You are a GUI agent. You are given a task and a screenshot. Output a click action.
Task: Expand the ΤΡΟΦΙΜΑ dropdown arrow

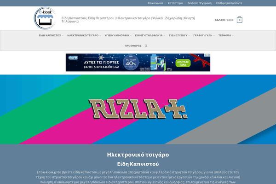233,35
